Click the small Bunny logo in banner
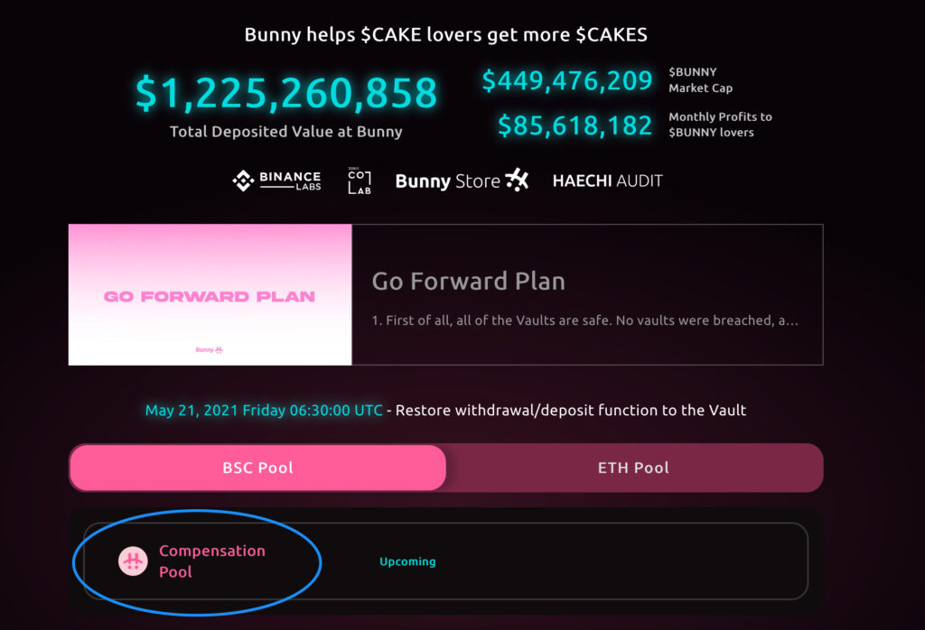925x630 pixels. (210, 350)
